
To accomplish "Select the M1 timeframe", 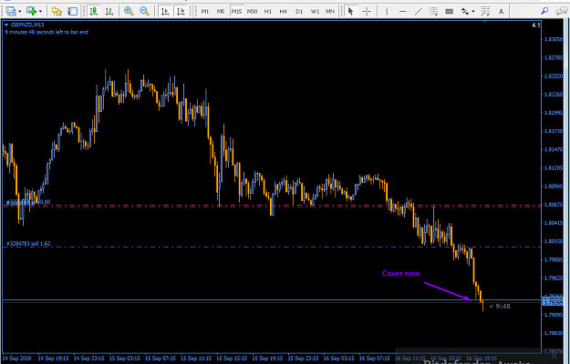I will pyautogui.click(x=205, y=12).
